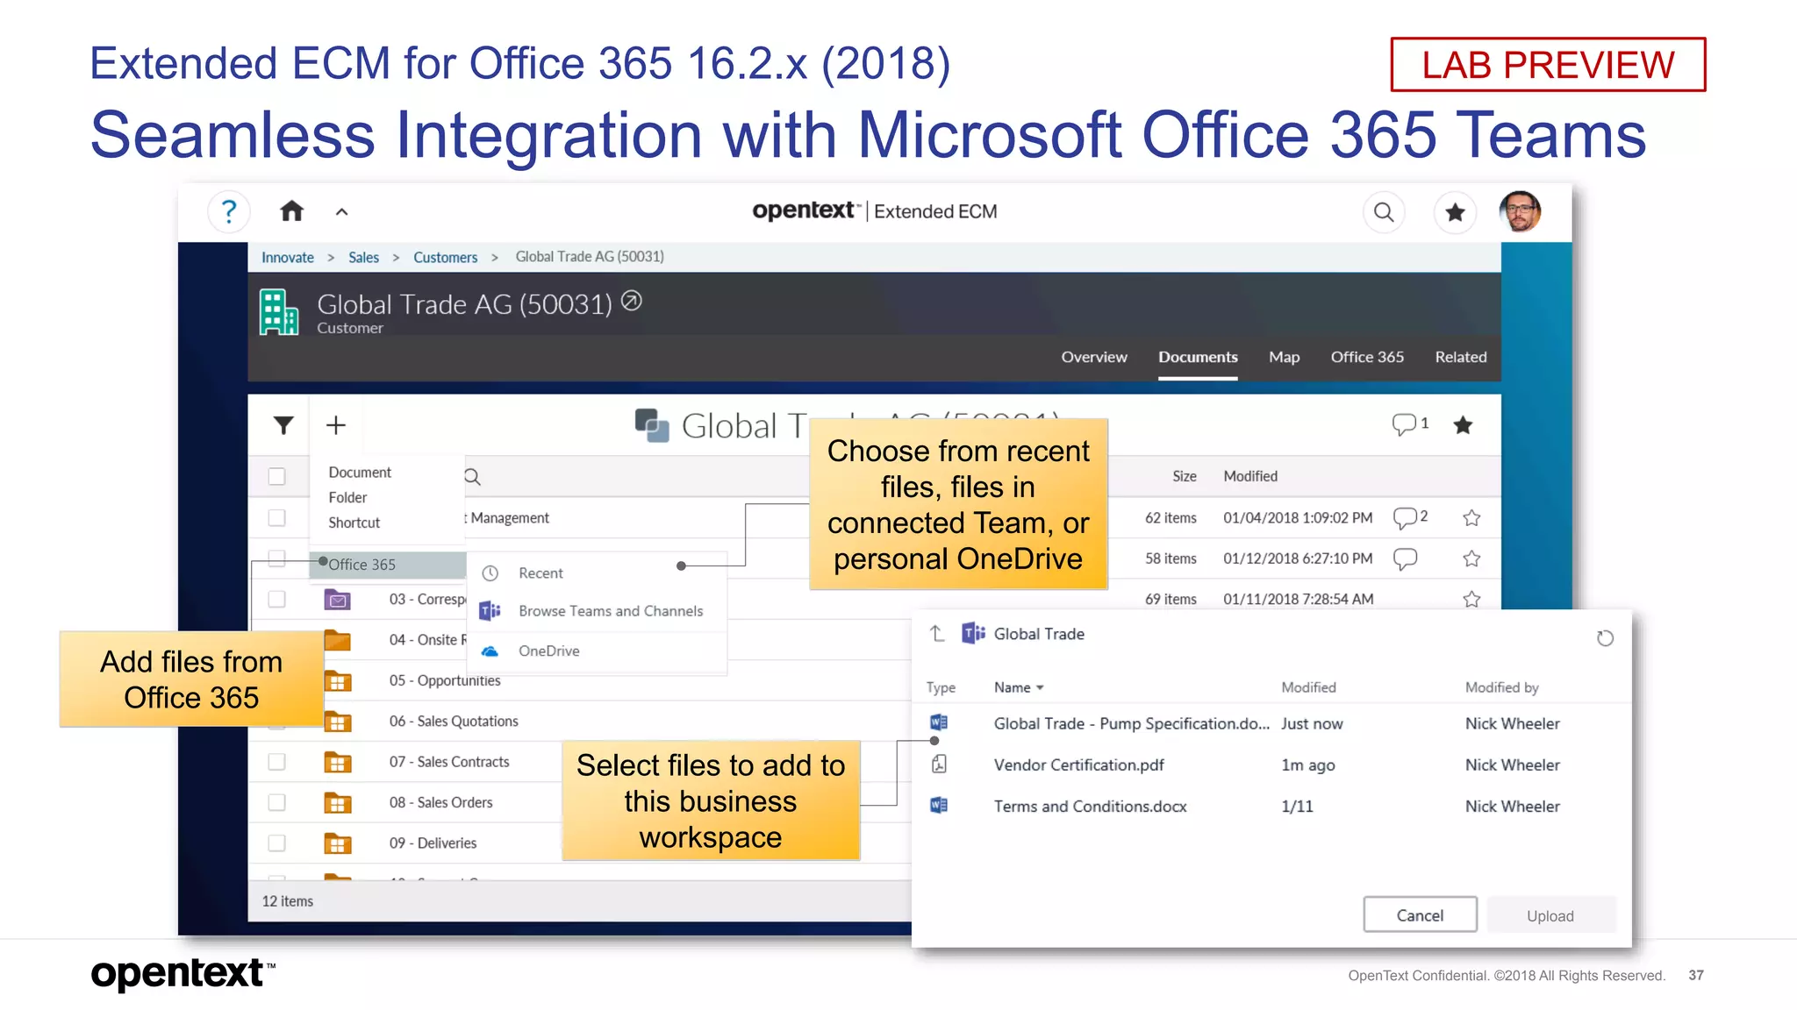Click the Teams icon beside Global Trade

(x=973, y=633)
